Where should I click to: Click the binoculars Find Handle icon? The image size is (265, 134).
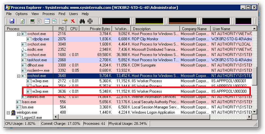(x=82, y=21)
